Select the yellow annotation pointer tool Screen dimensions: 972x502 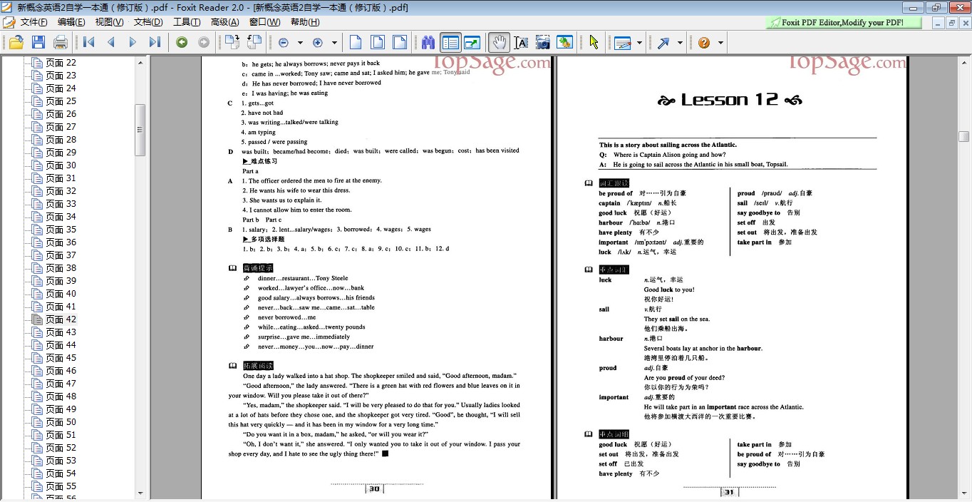click(594, 43)
